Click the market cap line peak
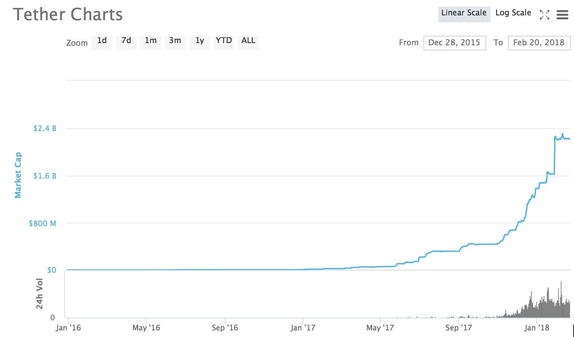The height and width of the screenshot is (337, 574). [x=563, y=134]
